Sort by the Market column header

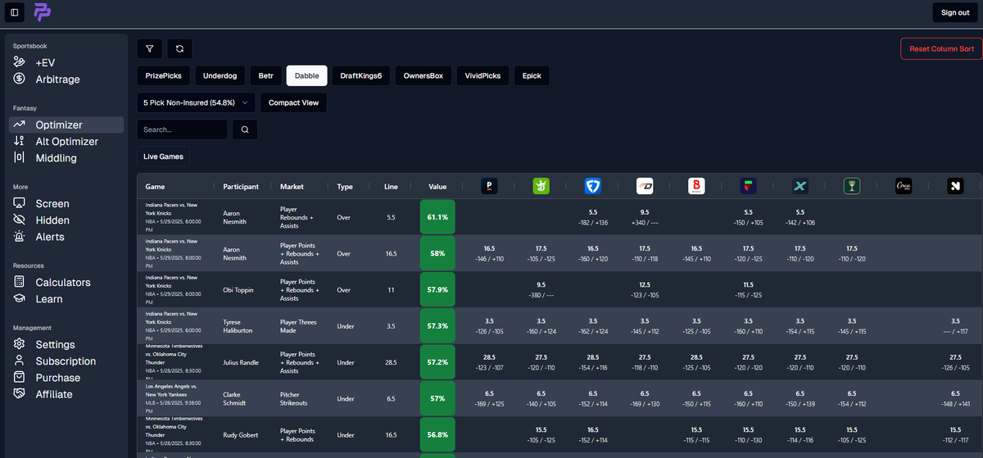click(292, 186)
